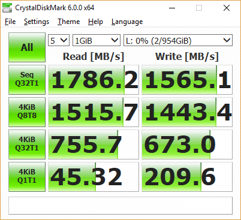
Task: Click the 4KiB Q8T8 write value 1443.4
Action: pos(187,112)
